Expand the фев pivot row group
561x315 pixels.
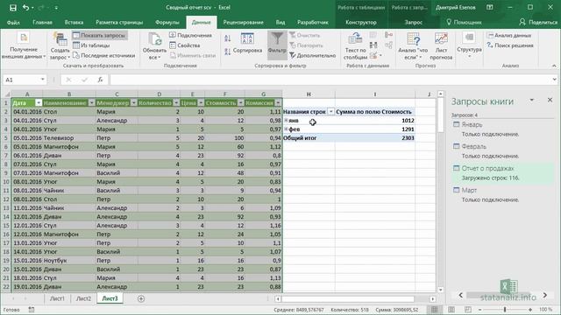point(286,129)
